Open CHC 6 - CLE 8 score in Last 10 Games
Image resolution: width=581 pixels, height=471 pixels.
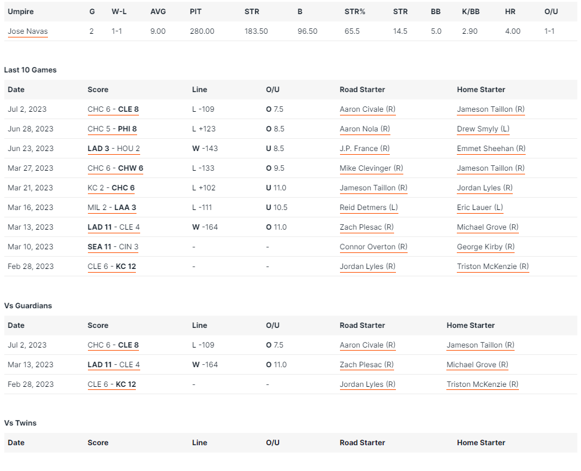tap(113, 109)
